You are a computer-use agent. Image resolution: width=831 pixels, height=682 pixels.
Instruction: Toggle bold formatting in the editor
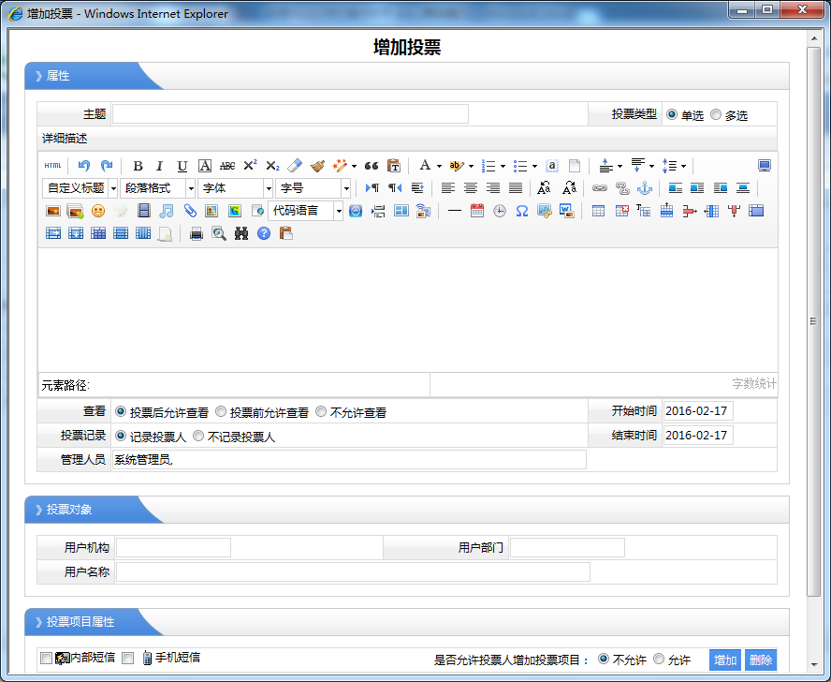tap(138, 166)
